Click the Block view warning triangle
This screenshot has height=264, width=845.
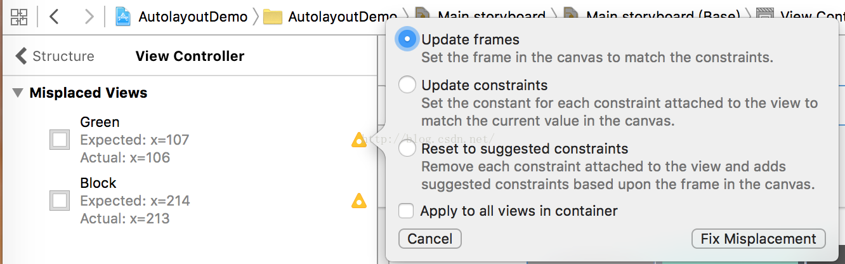pyautogui.click(x=359, y=201)
